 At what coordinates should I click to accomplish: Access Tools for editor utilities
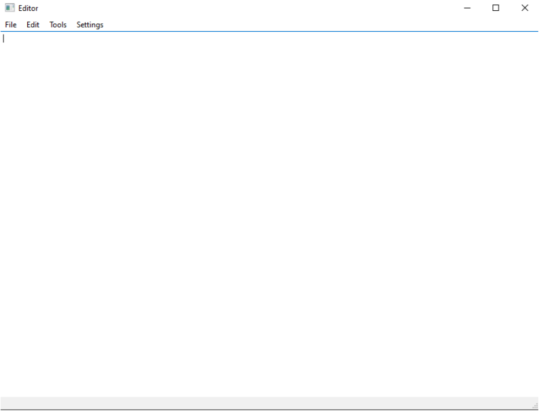tap(57, 24)
